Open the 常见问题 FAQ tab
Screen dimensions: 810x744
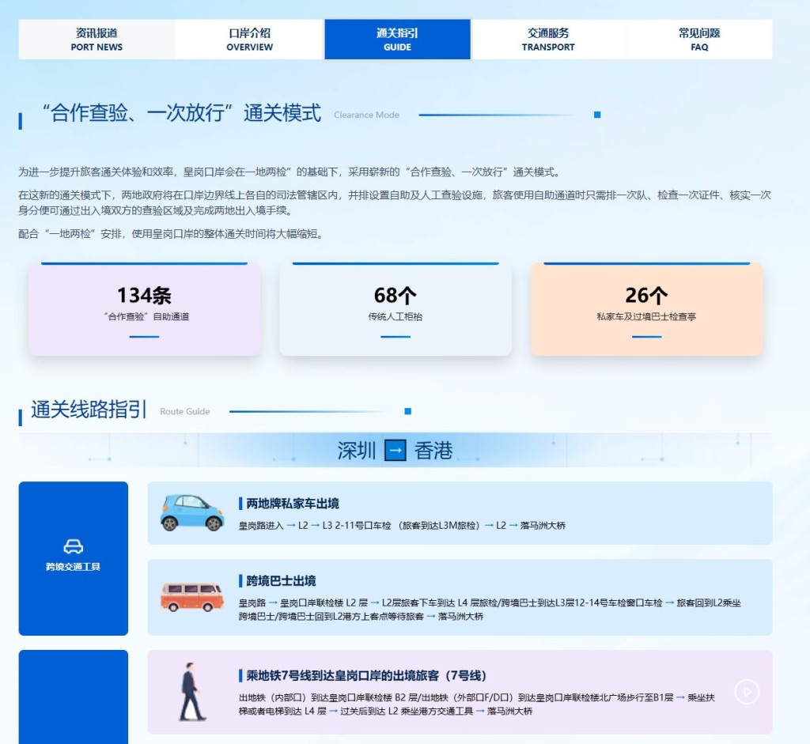pos(699,40)
